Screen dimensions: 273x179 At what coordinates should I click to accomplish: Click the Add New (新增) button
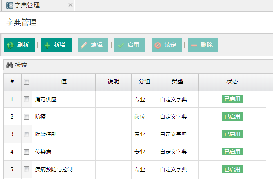[x=56, y=45]
